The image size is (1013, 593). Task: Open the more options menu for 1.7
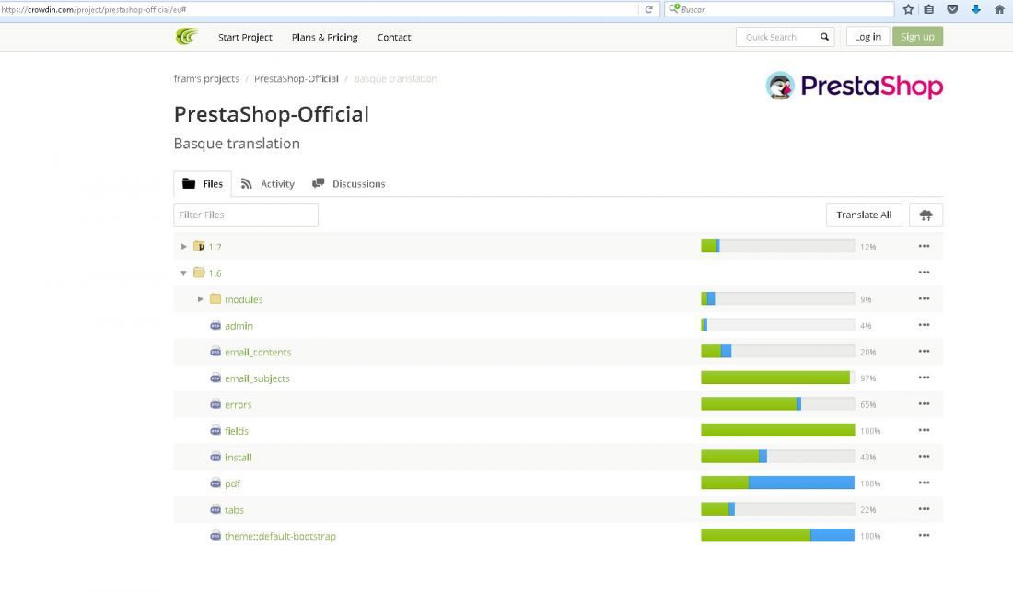click(x=924, y=246)
